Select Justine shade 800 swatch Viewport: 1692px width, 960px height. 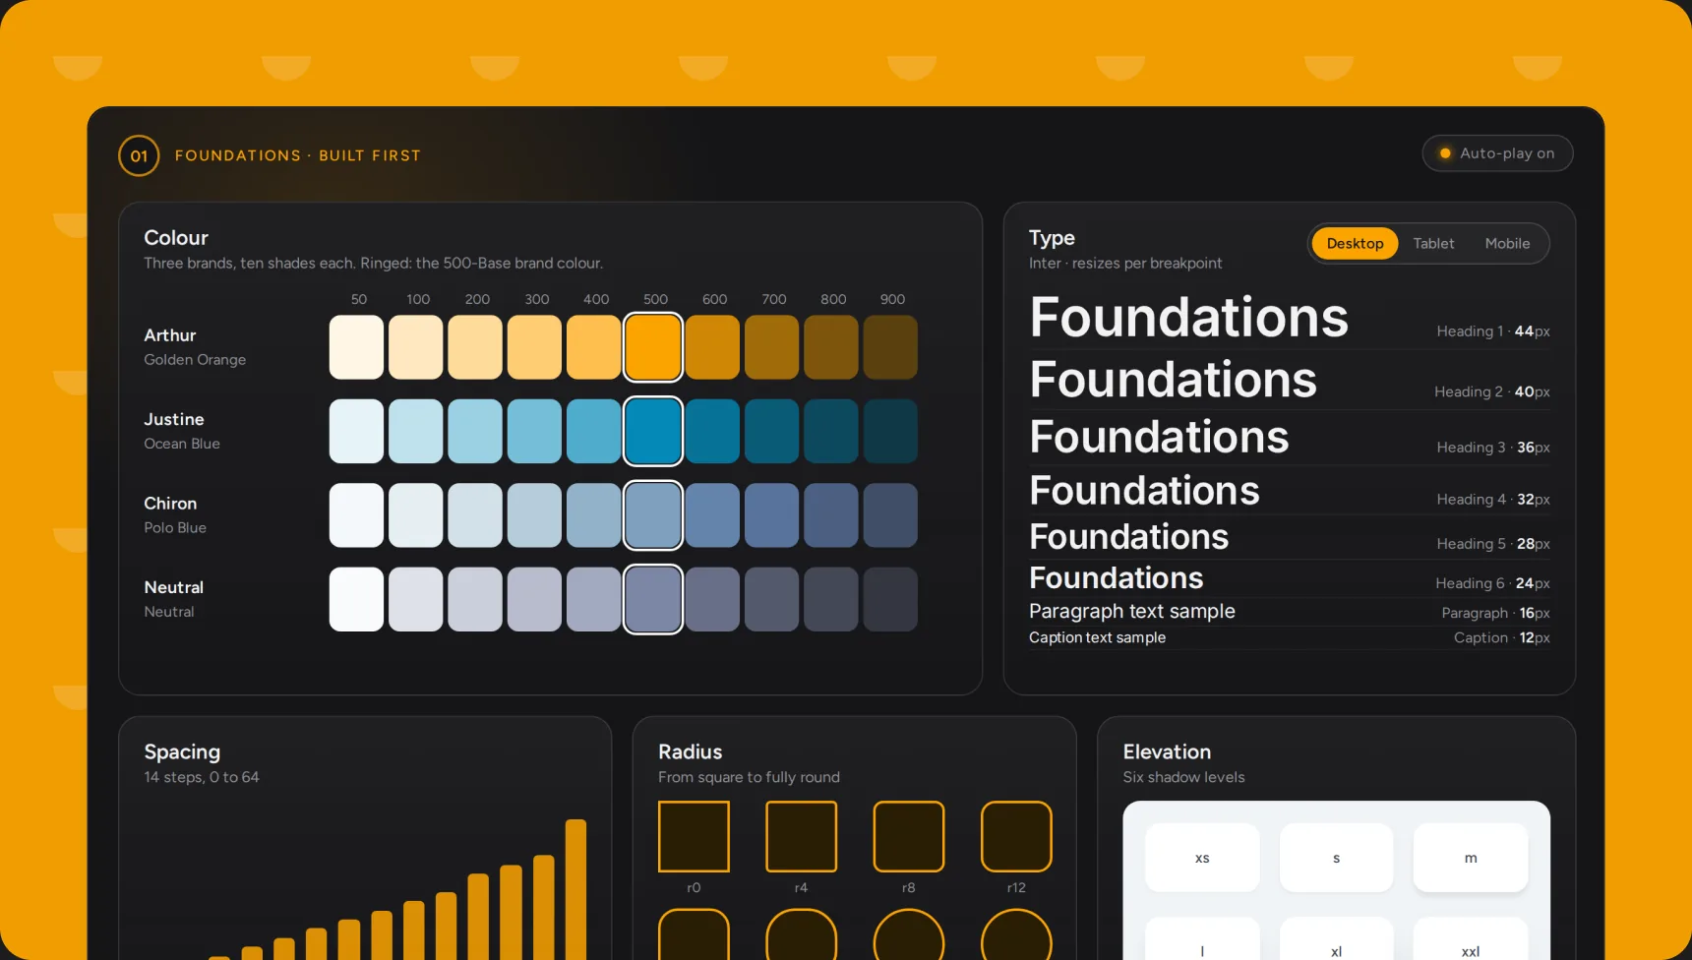pyautogui.click(x=831, y=431)
